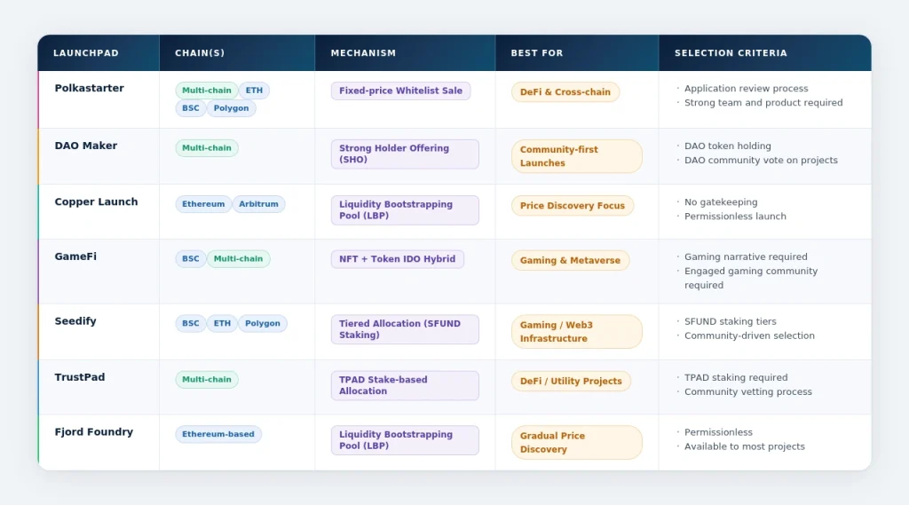Select the Price Discovery Focus tag
This screenshot has width=909, height=505.
click(572, 206)
